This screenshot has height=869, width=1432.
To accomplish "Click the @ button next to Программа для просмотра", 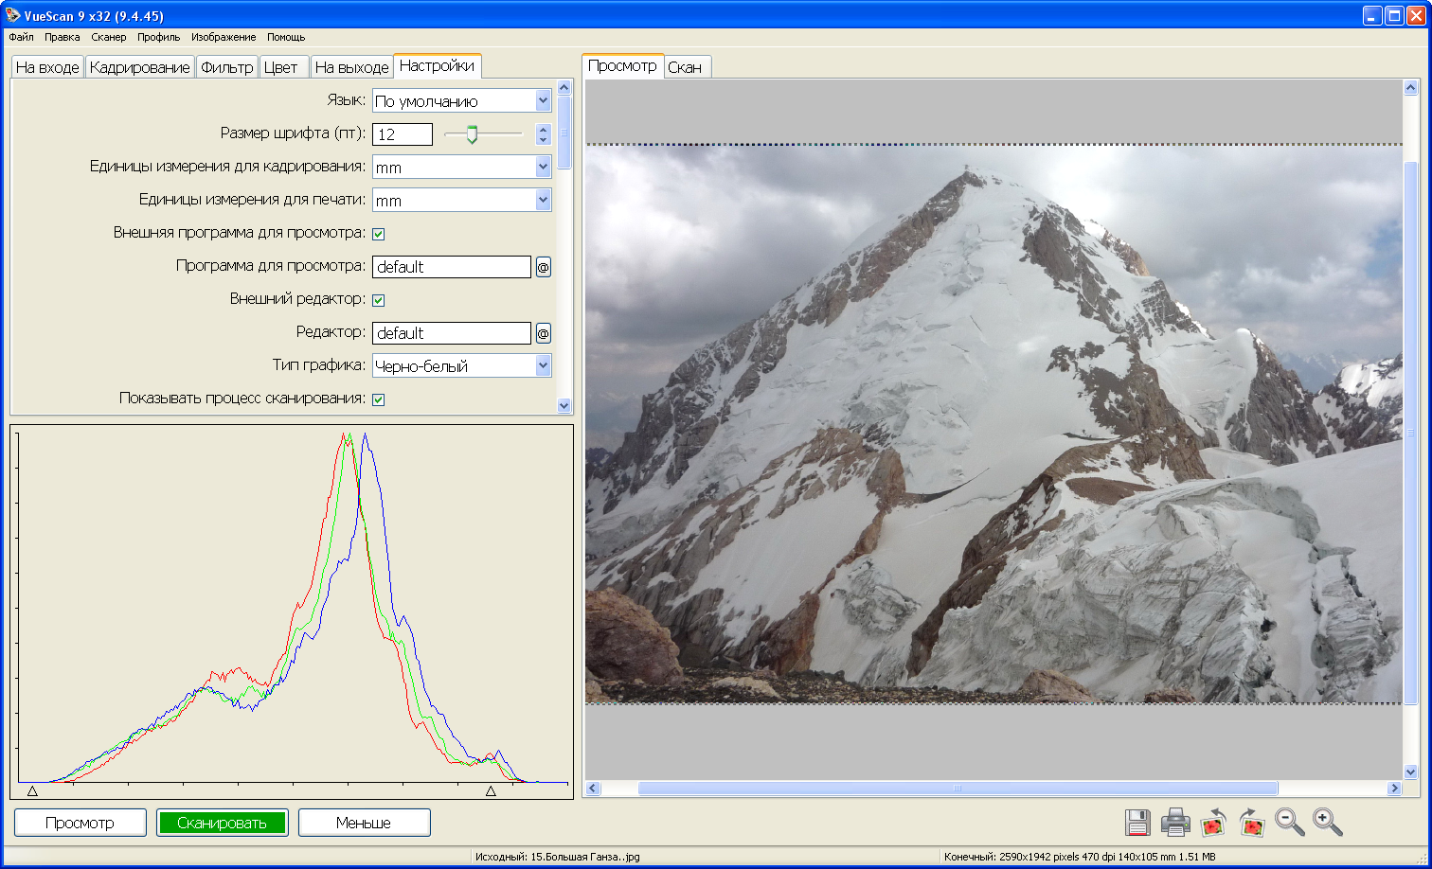I will coord(543,267).
